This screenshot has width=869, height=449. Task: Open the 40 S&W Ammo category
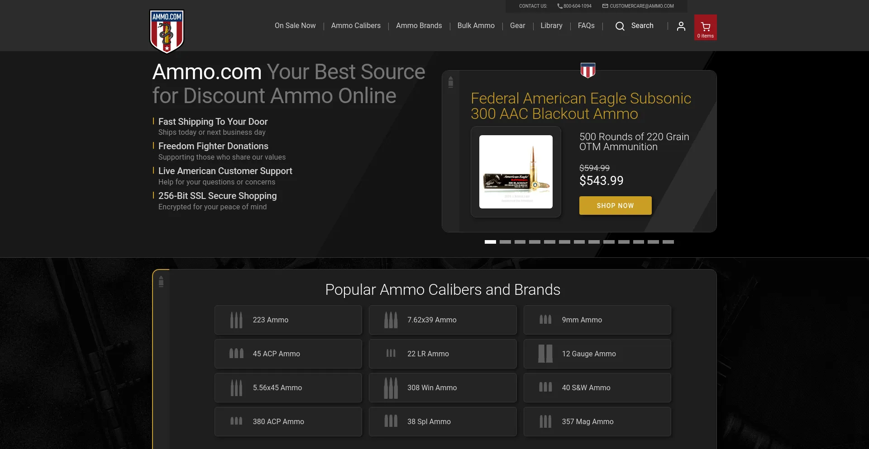point(597,388)
